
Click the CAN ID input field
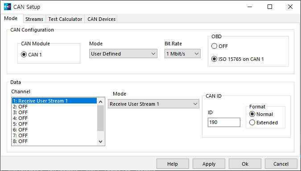224,122
